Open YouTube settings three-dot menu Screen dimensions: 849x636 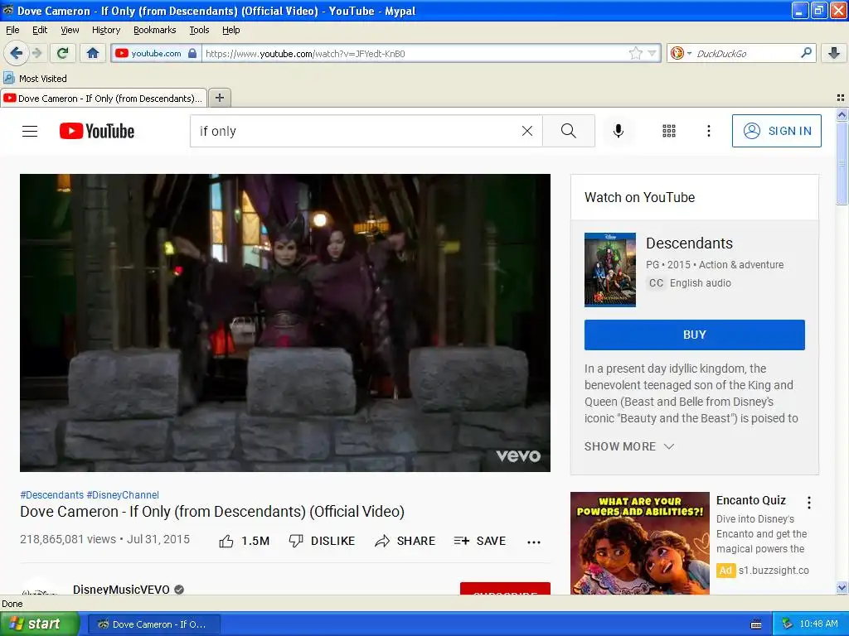point(708,131)
